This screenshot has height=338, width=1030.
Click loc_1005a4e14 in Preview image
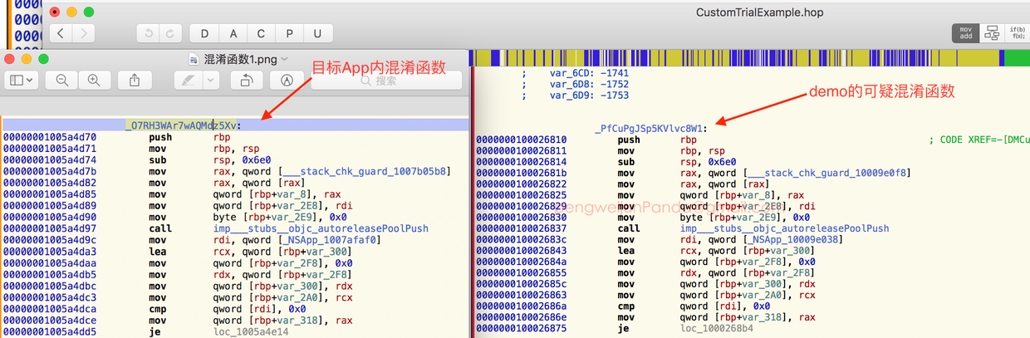point(249,331)
